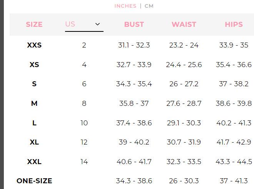
Task: Select the M size row label
Action: tap(34, 104)
